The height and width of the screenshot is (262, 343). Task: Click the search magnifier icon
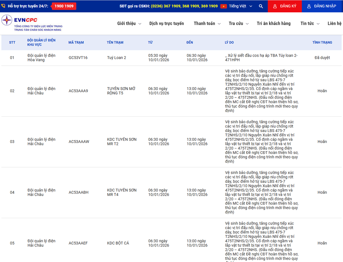tap(261, 6)
